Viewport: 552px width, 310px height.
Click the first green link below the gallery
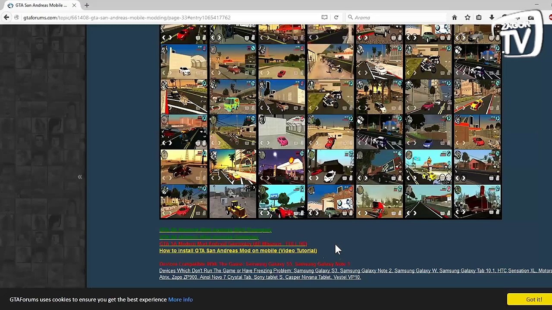coord(215,230)
